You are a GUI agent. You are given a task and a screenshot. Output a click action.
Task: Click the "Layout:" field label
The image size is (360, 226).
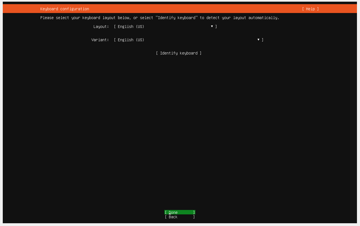click(x=101, y=27)
